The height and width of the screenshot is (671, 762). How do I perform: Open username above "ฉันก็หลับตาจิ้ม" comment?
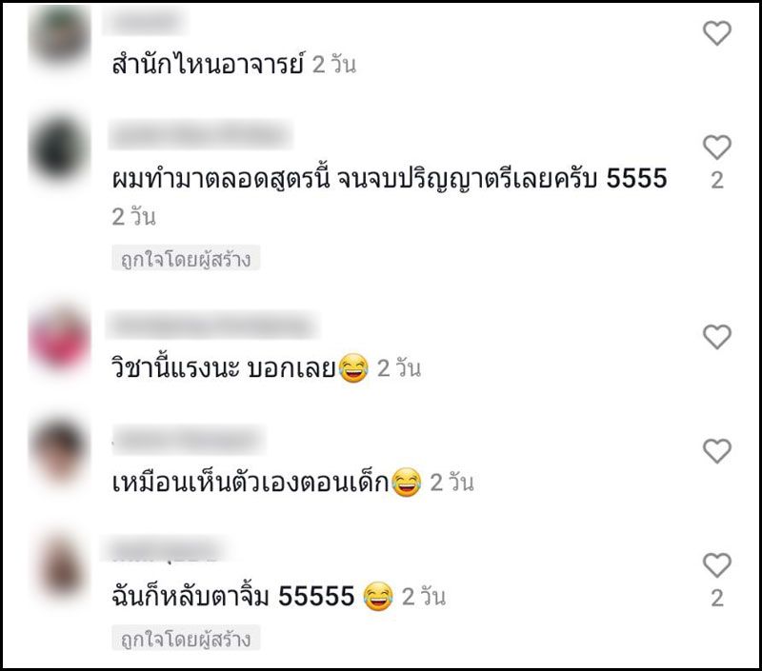pyautogui.click(x=163, y=550)
